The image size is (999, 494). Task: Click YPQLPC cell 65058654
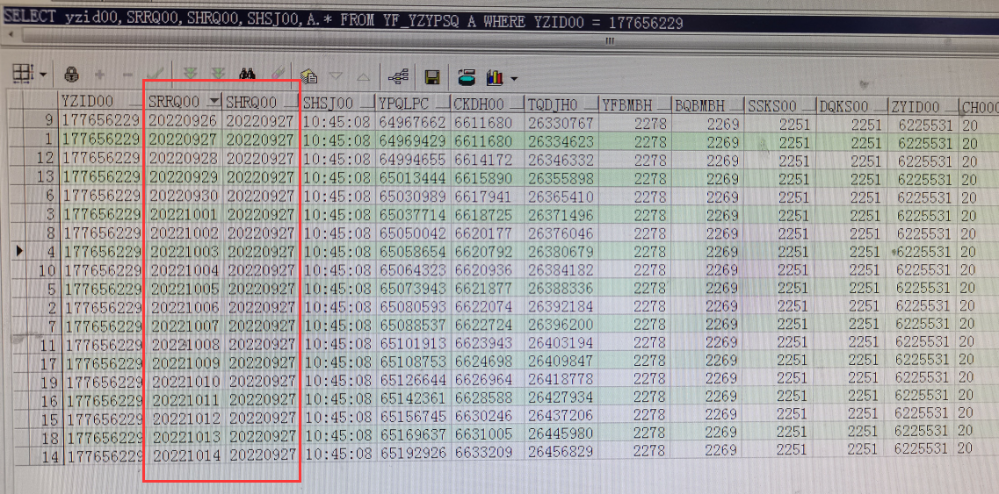[x=413, y=252]
